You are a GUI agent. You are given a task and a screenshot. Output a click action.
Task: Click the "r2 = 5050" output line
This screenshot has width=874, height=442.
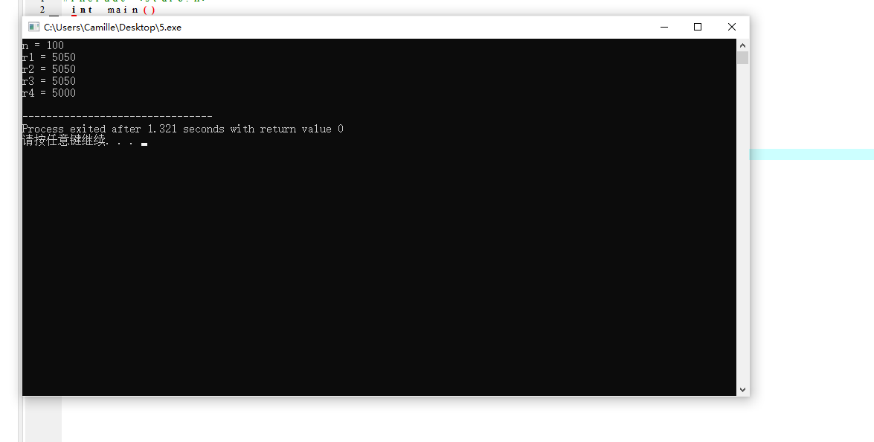coord(49,69)
